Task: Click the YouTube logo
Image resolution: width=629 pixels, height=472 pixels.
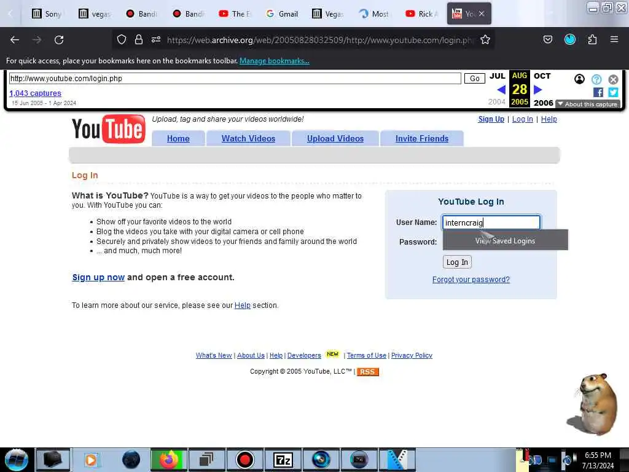Action: click(x=109, y=129)
